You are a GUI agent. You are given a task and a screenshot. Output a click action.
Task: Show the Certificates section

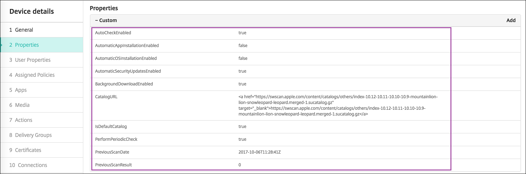point(28,150)
